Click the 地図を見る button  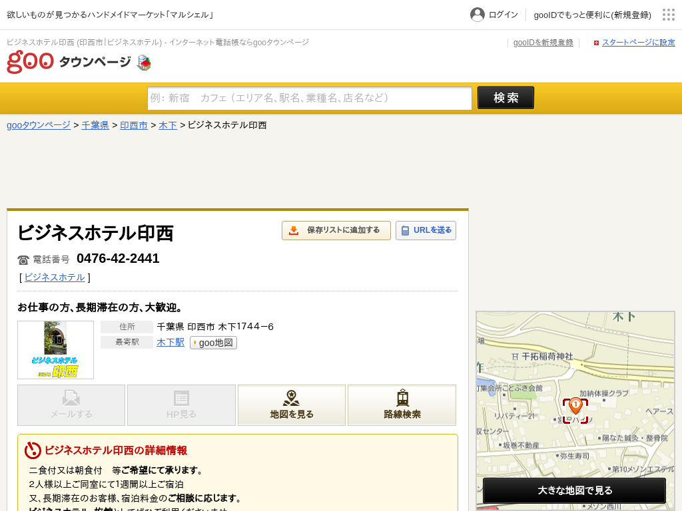click(292, 405)
